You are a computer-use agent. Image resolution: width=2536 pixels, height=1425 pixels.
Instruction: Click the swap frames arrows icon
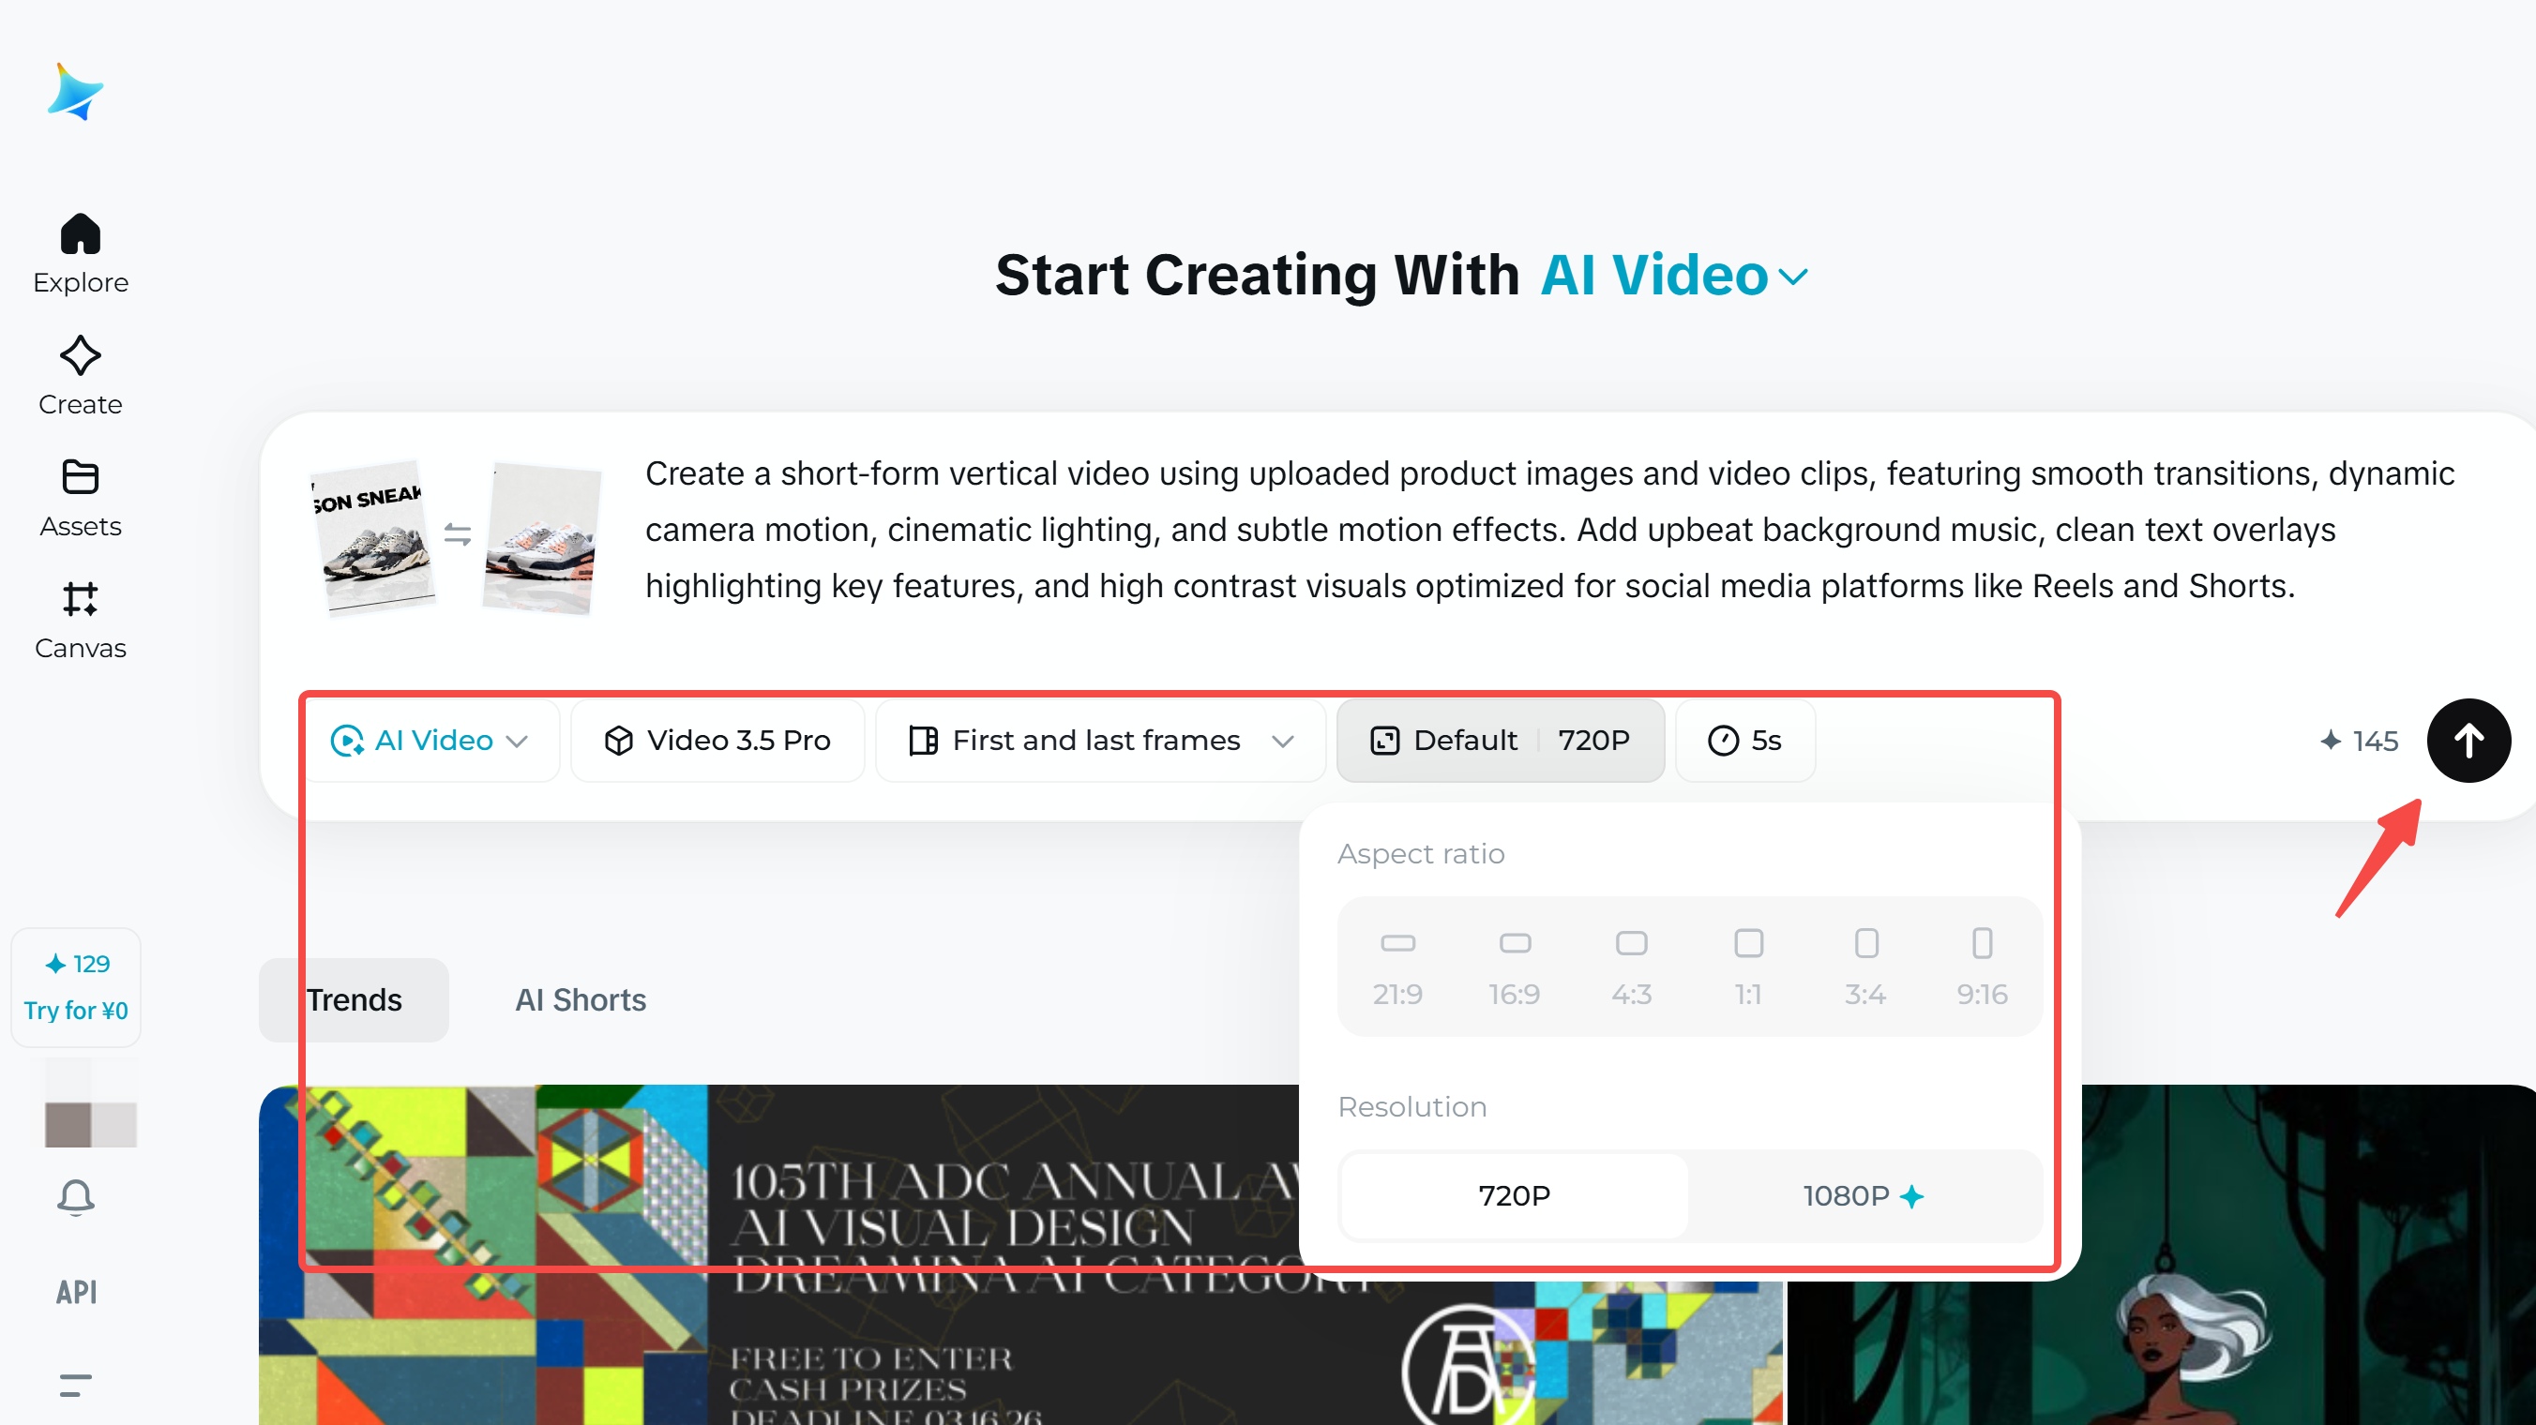(458, 534)
